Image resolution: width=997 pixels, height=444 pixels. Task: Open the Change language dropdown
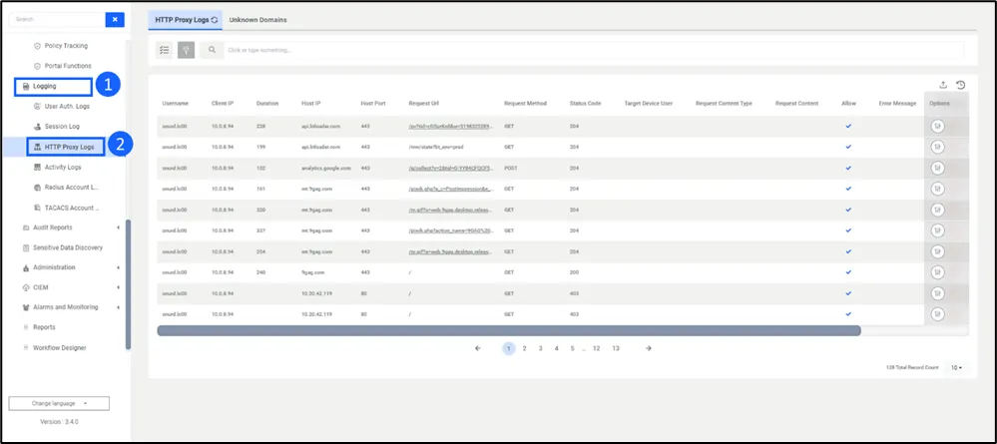[x=59, y=403]
